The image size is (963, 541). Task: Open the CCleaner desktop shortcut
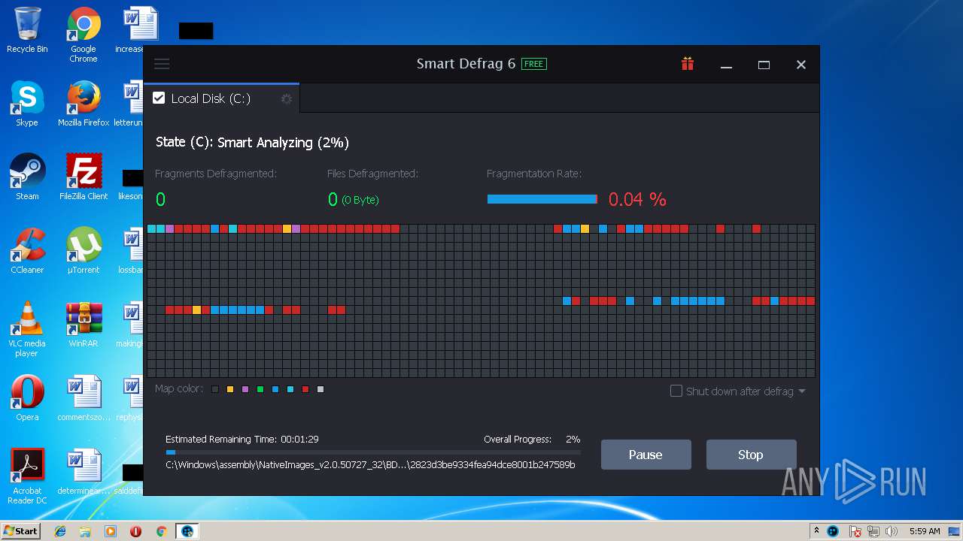(x=27, y=252)
